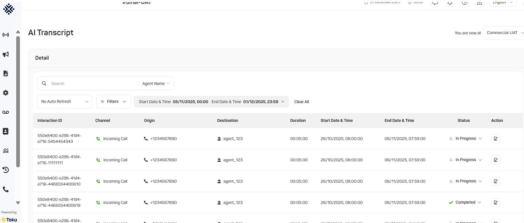The image size is (524, 223).
Task: Open transcript action for interaction a716-5454454343
Action: (495, 139)
